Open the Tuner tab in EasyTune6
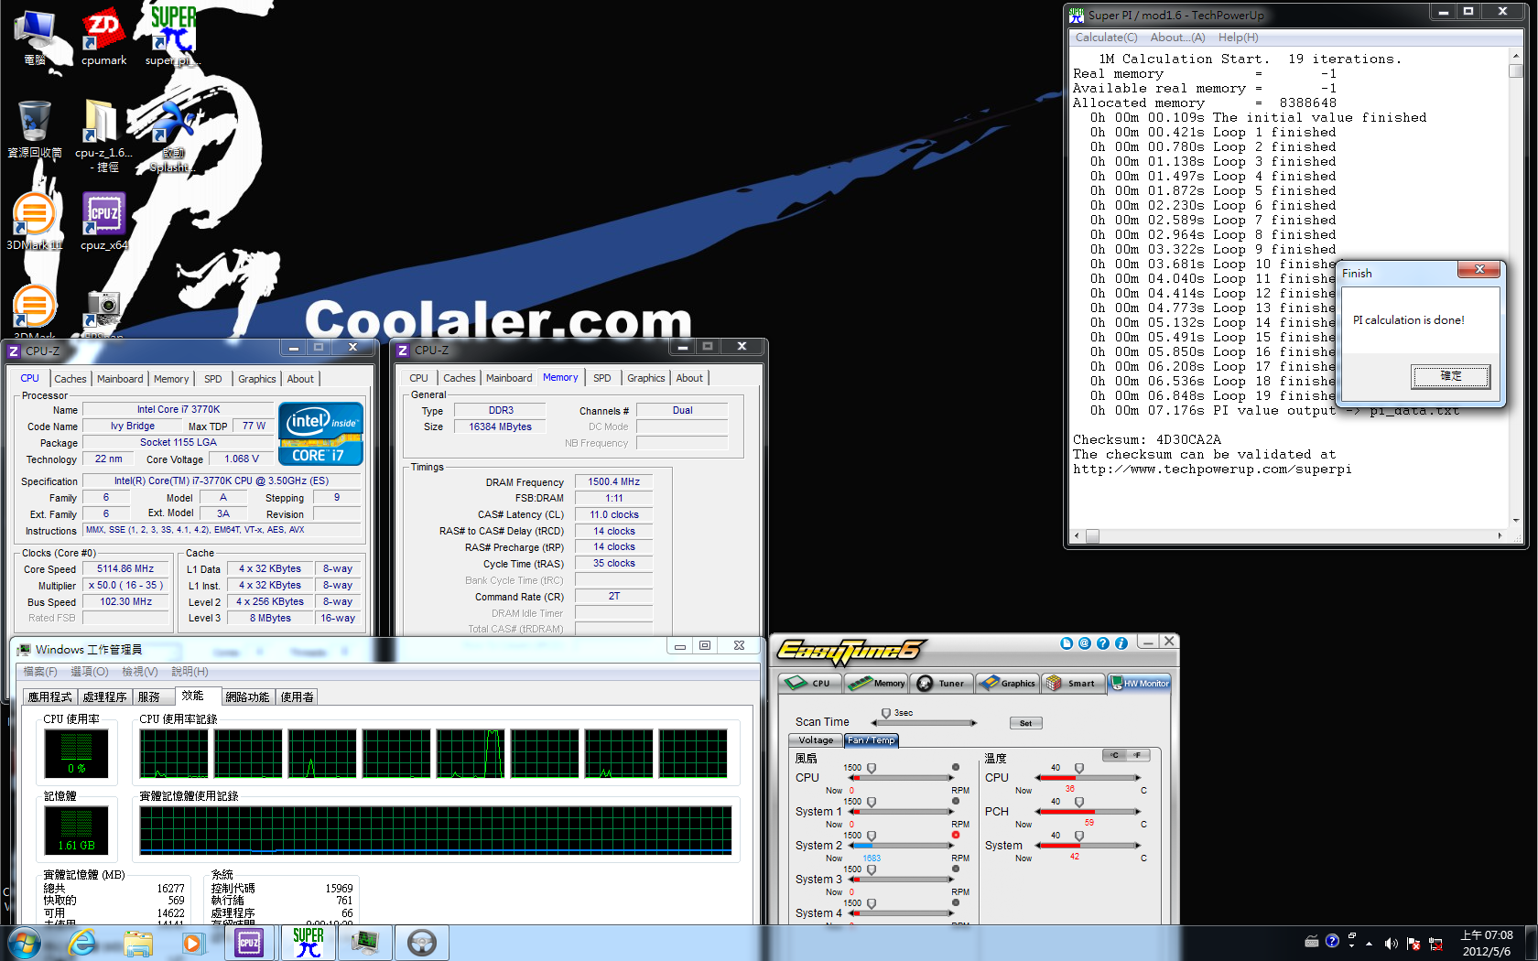This screenshot has height=961, width=1538. pyautogui.click(x=941, y=683)
